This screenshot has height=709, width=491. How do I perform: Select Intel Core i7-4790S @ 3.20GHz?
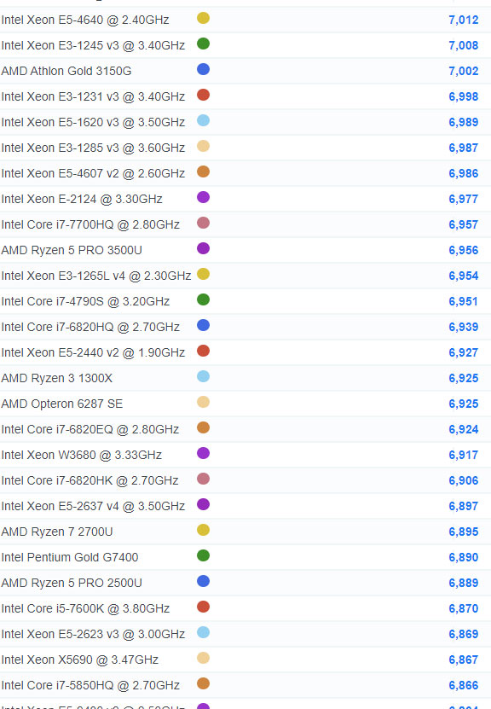point(85,301)
